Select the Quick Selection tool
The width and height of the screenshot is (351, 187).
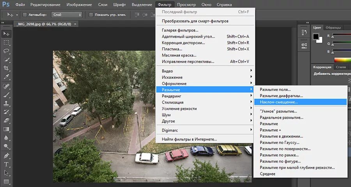pyautogui.click(x=6, y=60)
